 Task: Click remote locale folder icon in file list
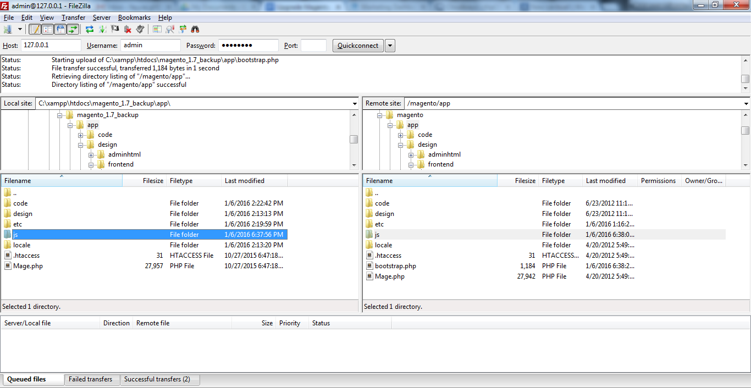[x=369, y=245]
